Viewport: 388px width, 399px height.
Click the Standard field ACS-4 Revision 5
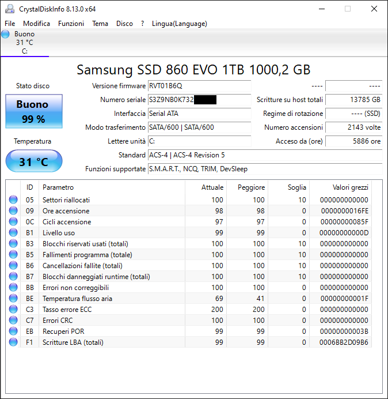pyautogui.click(x=265, y=155)
